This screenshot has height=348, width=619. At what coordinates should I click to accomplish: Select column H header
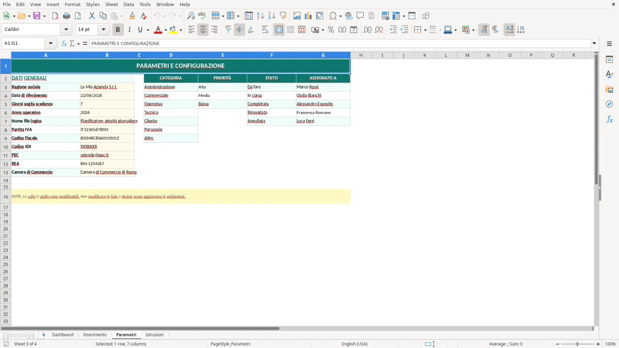(x=361, y=55)
